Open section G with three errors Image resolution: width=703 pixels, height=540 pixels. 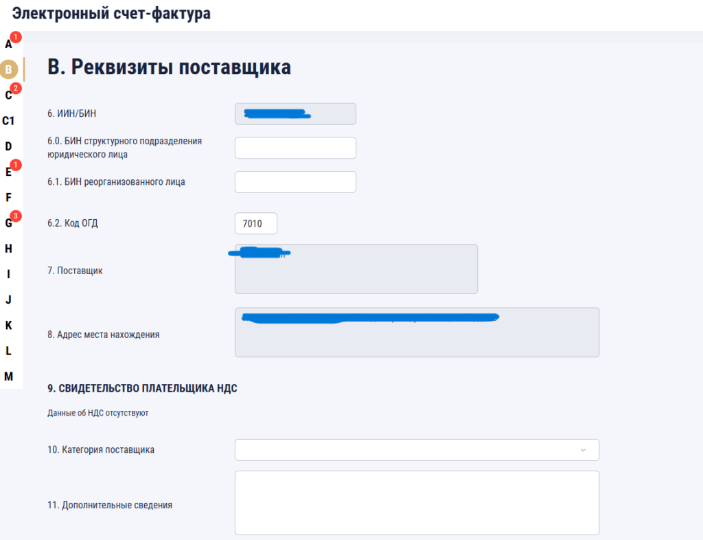point(9,223)
